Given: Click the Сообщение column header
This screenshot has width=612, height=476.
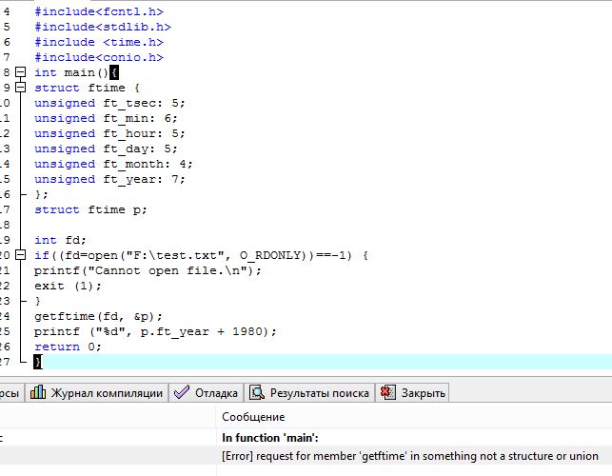Looking at the screenshot, I should pyautogui.click(x=253, y=417).
